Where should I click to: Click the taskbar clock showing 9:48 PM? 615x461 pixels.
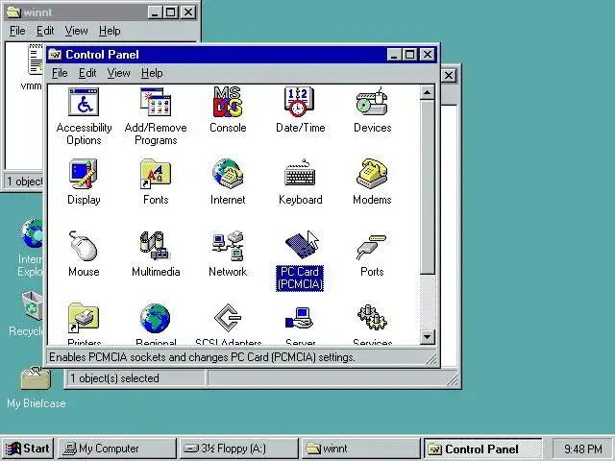pos(583,449)
